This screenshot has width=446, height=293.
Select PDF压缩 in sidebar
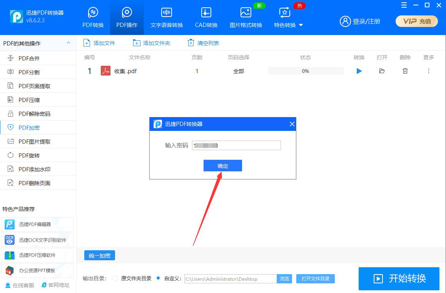point(38,100)
